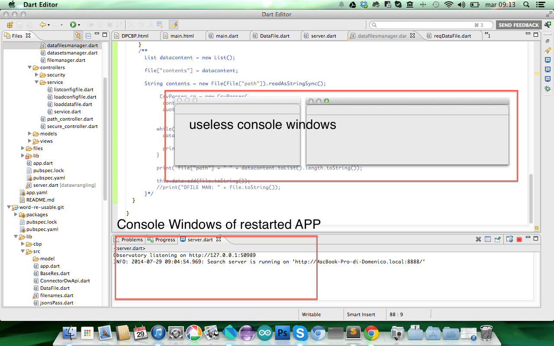This screenshot has width=554, height=346.
Task: Click the pen icon in right trim bar
Action: 548,51
